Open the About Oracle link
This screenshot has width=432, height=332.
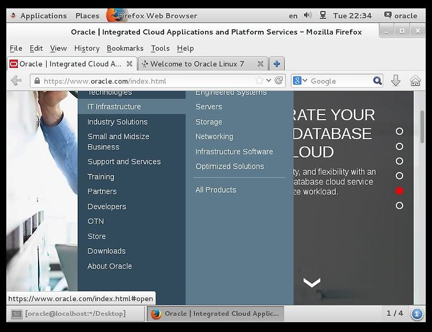109,266
